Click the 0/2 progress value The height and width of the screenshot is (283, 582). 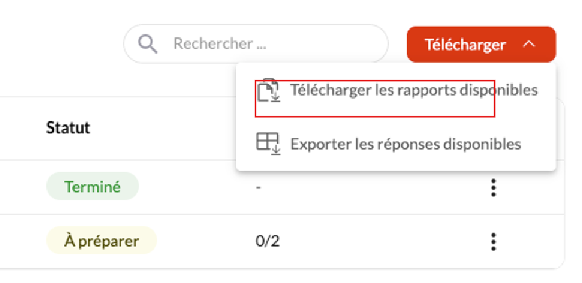tap(268, 241)
